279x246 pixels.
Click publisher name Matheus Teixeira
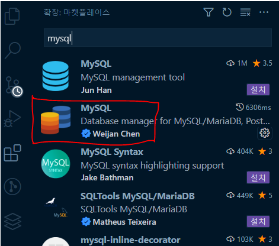click(x=124, y=222)
